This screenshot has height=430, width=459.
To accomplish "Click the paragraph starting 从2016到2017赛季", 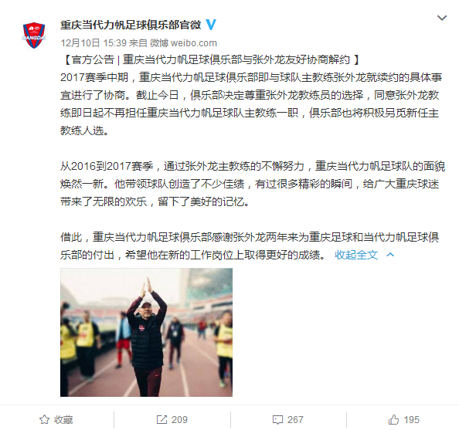I will 253,184.
